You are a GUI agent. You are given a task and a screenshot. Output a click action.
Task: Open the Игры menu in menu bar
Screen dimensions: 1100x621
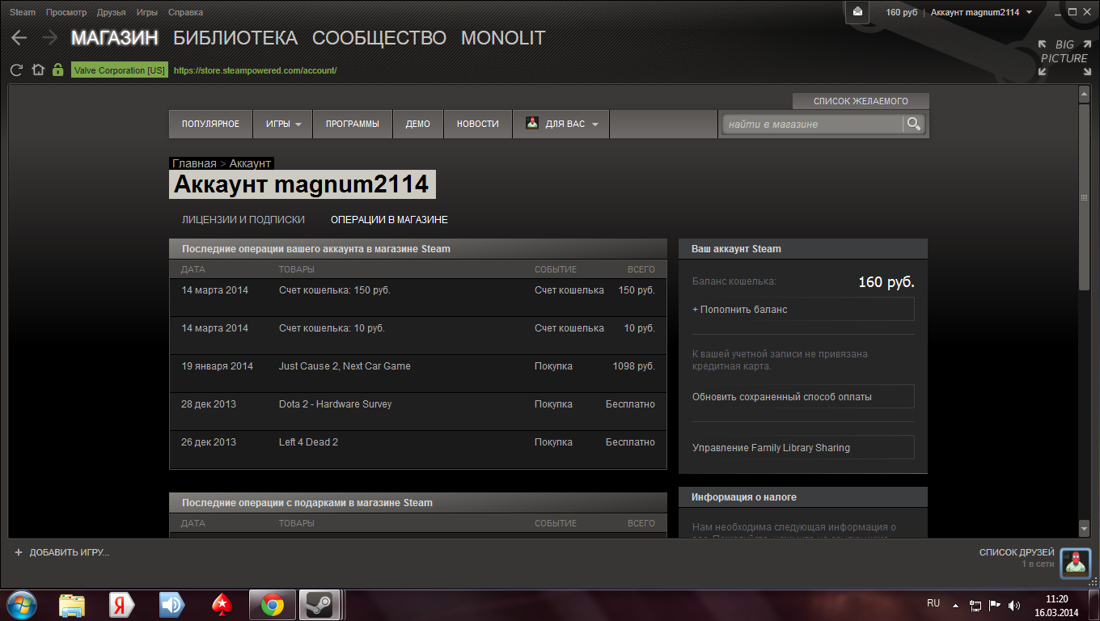point(147,12)
